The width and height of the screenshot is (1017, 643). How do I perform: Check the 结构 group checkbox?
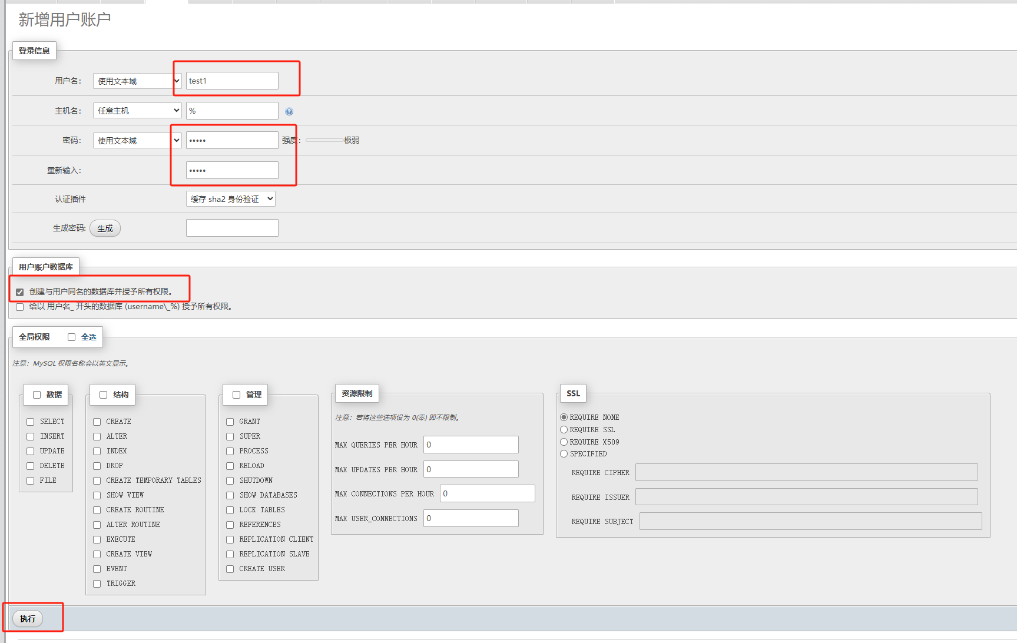103,395
